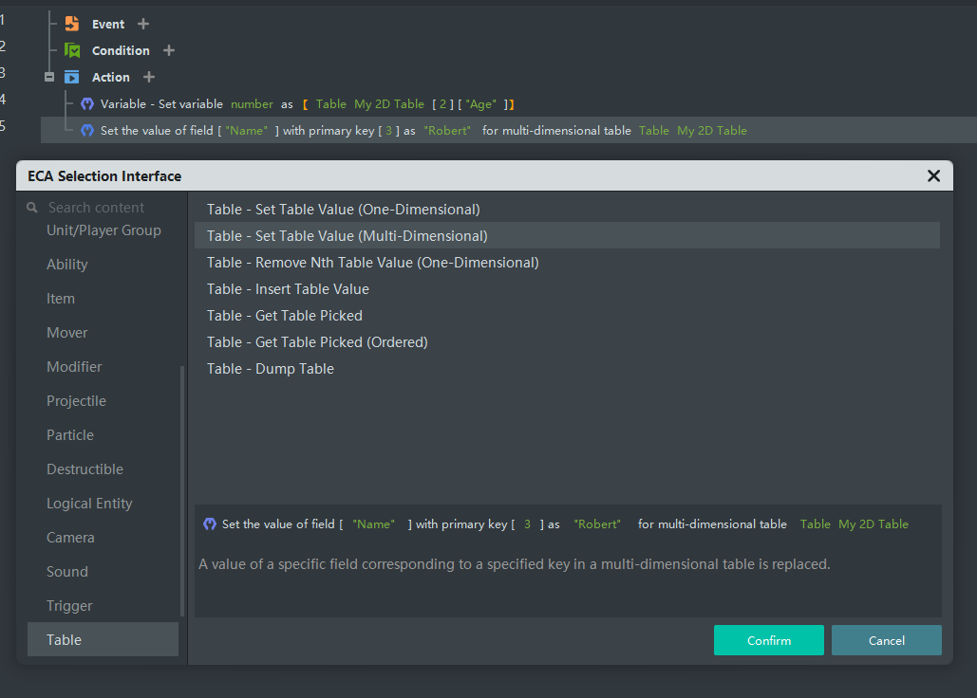This screenshot has height=698, width=977.
Task: Click My 2D Table in Set field row
Action: (x=711, y=131)
